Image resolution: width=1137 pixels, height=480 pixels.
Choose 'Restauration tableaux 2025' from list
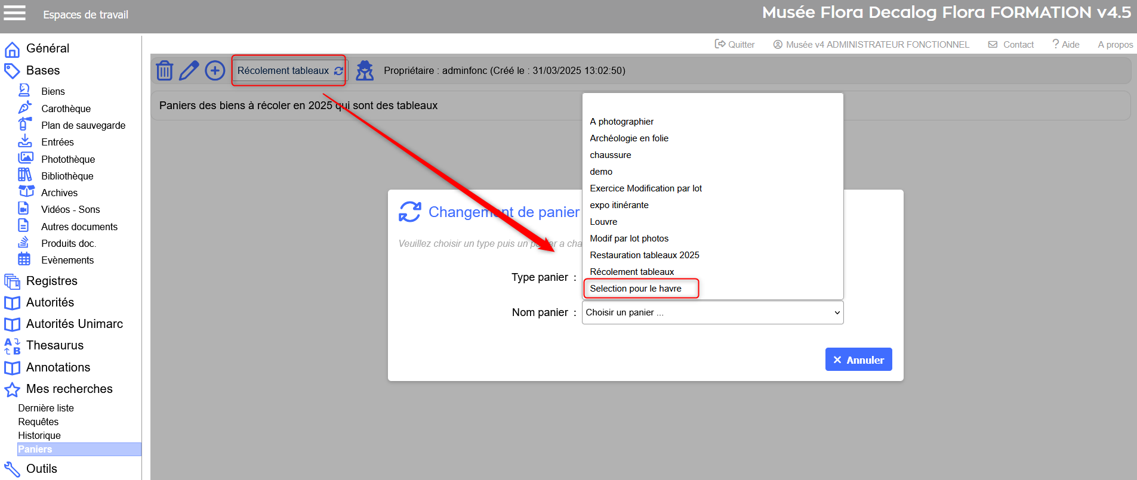[644, 255]
